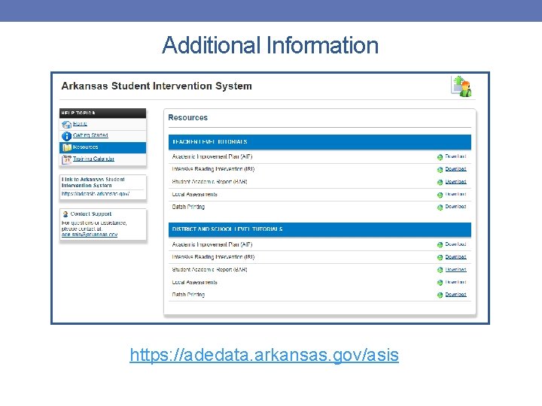The width and height of the screenshot is (542, 406).
Task: Click district-level Academic Improvement Plan (AIP) text
Action: pyautogui.click(x=212, y=244)
